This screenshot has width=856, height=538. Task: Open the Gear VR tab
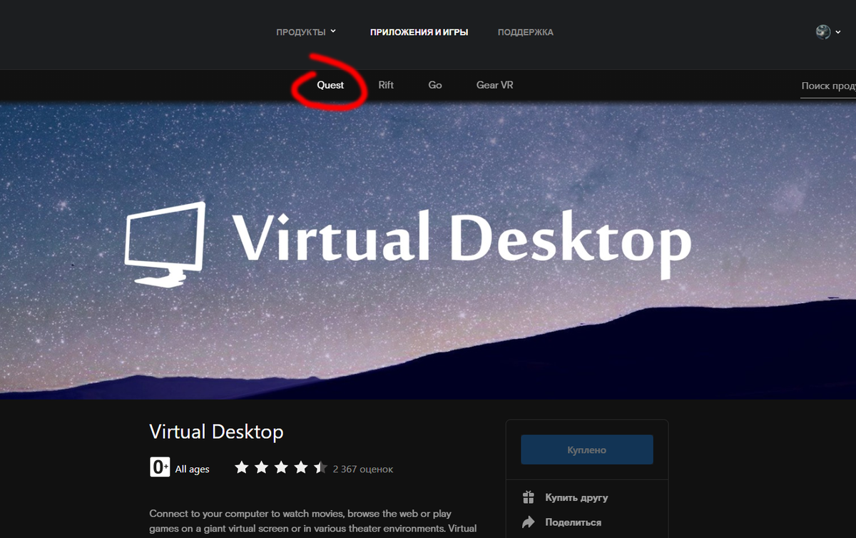[x=494, y=85]
